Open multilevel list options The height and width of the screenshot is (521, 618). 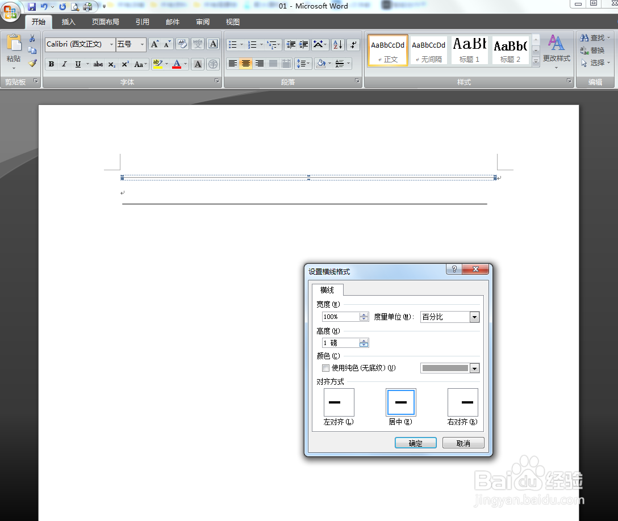point(273,44)
